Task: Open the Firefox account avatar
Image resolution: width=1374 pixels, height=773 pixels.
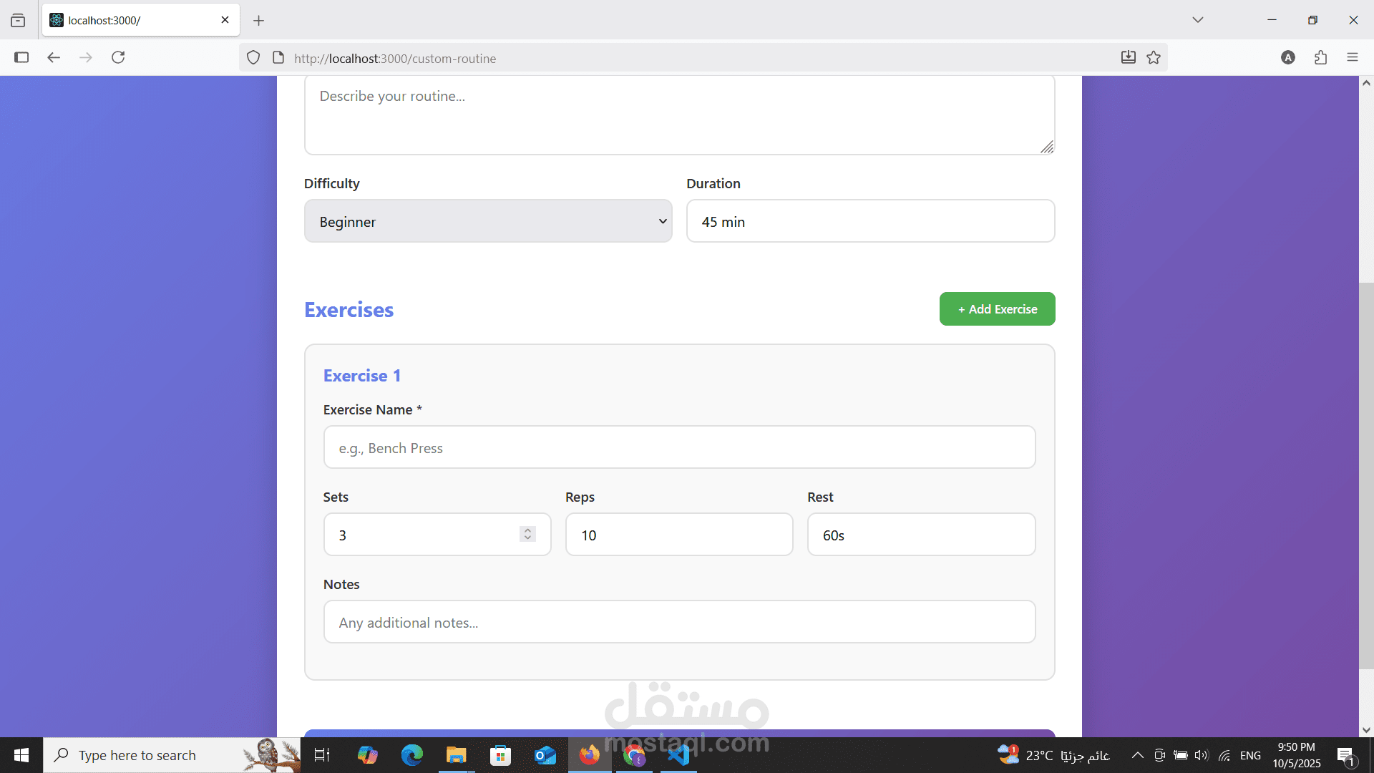Action: click(x=1288, y=57)
